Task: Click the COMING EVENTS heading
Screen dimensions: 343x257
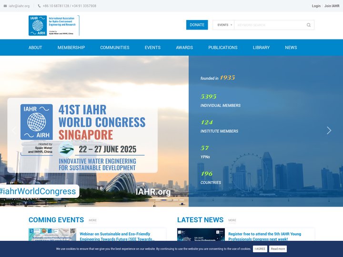Action: 56,220
